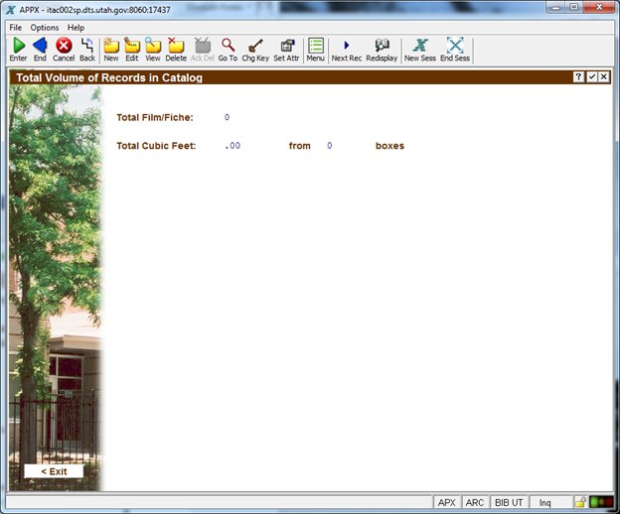
Task: Open the File menu
Action: click(x=16, y=28)
